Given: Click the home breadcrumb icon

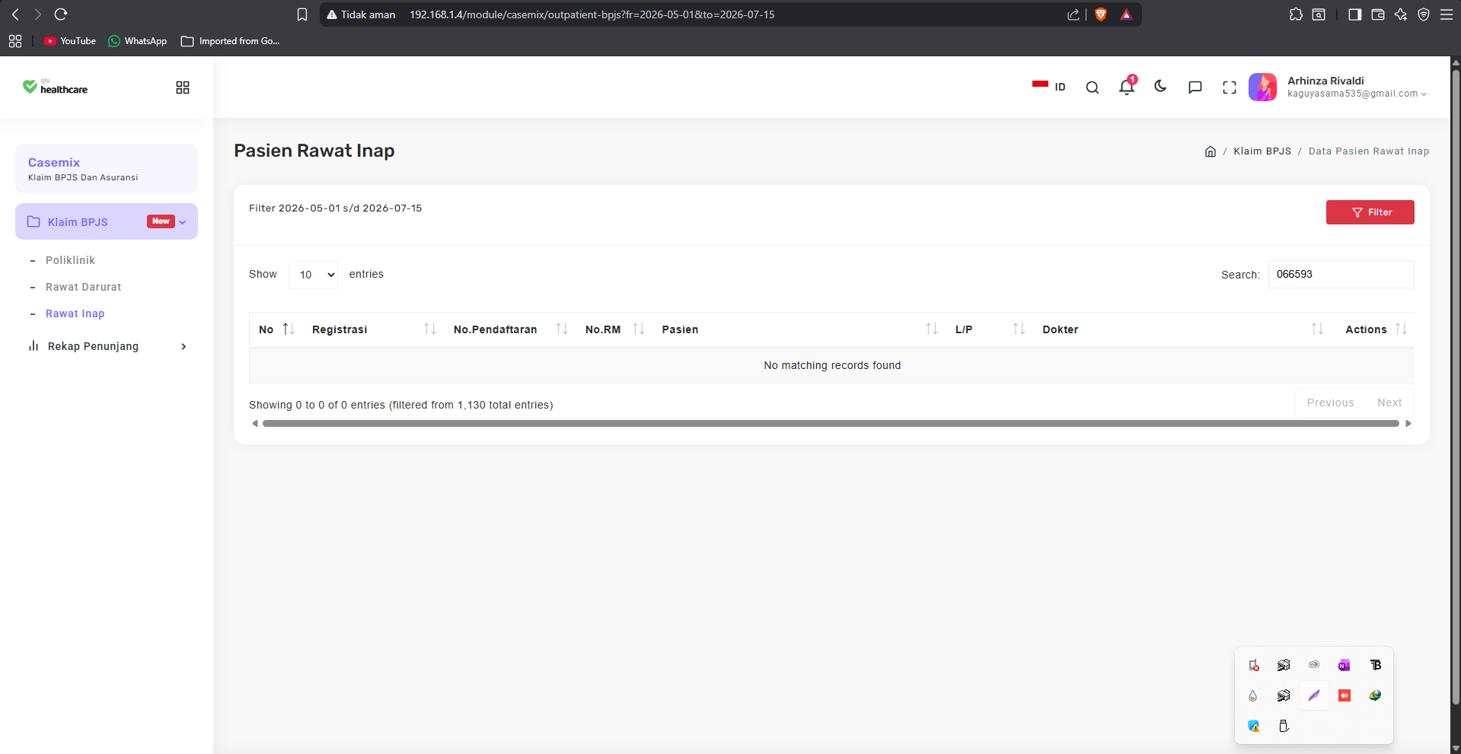Looking at the screenshot, I should coord(1211,151).
